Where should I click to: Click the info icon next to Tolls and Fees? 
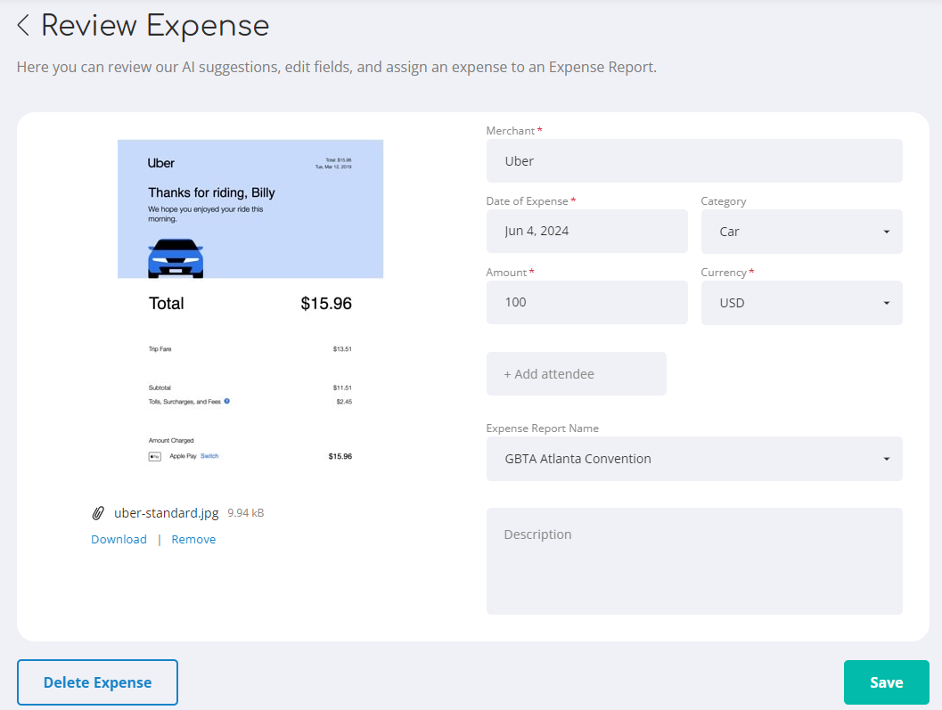[x=226, y=402]
